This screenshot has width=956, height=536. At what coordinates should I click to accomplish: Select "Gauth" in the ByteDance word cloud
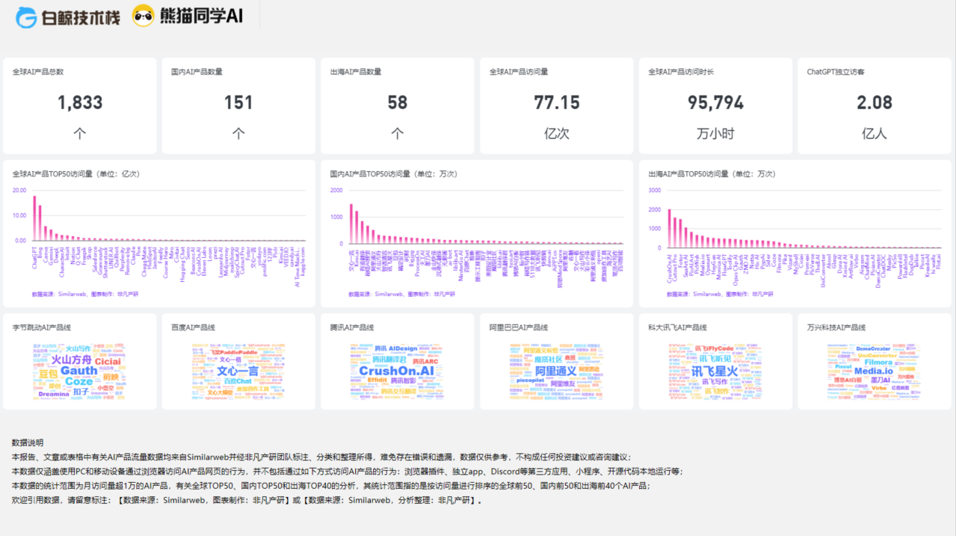pos(78,371)
